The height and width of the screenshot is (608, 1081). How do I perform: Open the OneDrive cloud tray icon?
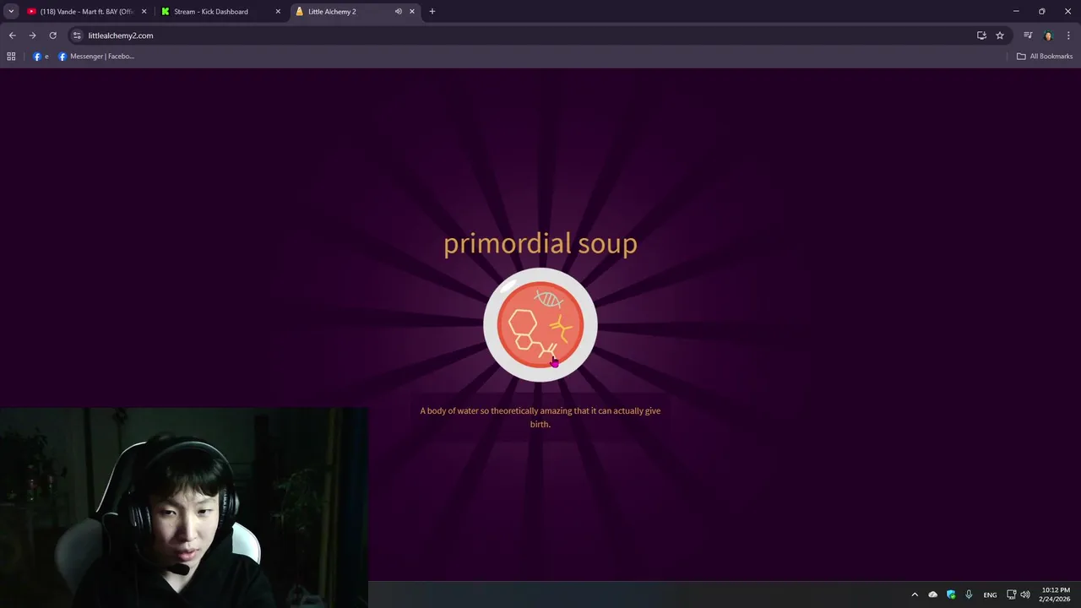click(x=933, y=594)
